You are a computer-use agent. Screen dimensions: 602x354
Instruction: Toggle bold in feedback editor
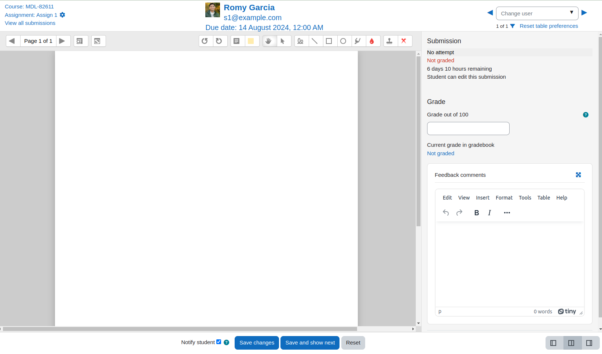[477, 213]
